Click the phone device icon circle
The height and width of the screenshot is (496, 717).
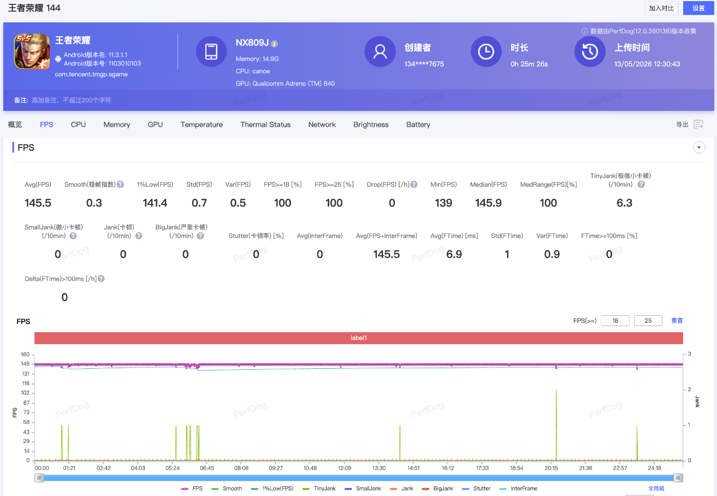click(x=211, y=52)
